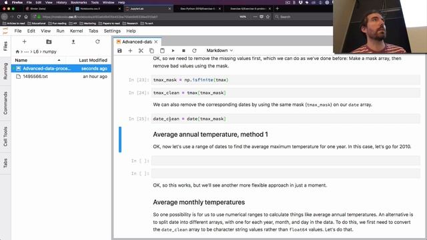Open JupyterLab Help menu
This screenshot has width=427, height=240.
pos(131,31)
